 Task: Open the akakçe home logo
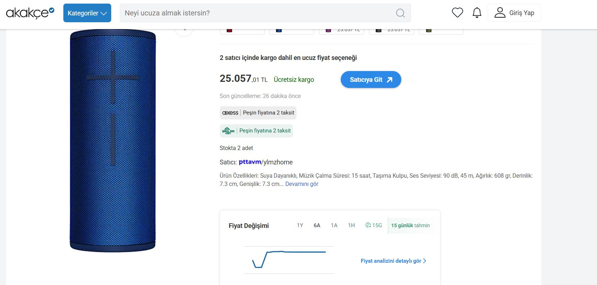tap(30, 13)
